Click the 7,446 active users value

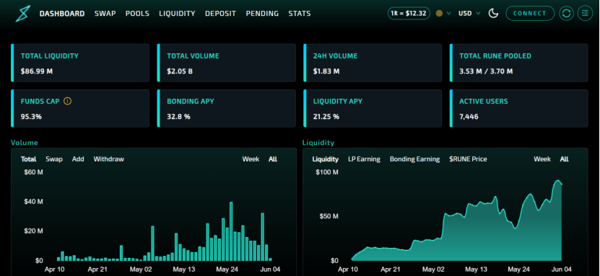click(x=469, y=117)
